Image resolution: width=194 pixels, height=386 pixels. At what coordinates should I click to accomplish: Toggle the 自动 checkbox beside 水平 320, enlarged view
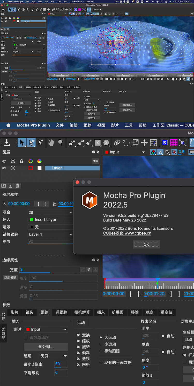coord(163,336)
